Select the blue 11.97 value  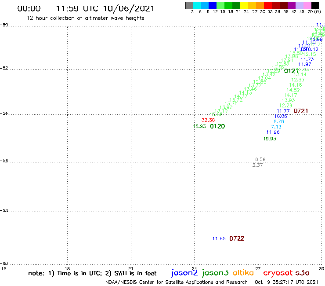click(x=305, y=64)
